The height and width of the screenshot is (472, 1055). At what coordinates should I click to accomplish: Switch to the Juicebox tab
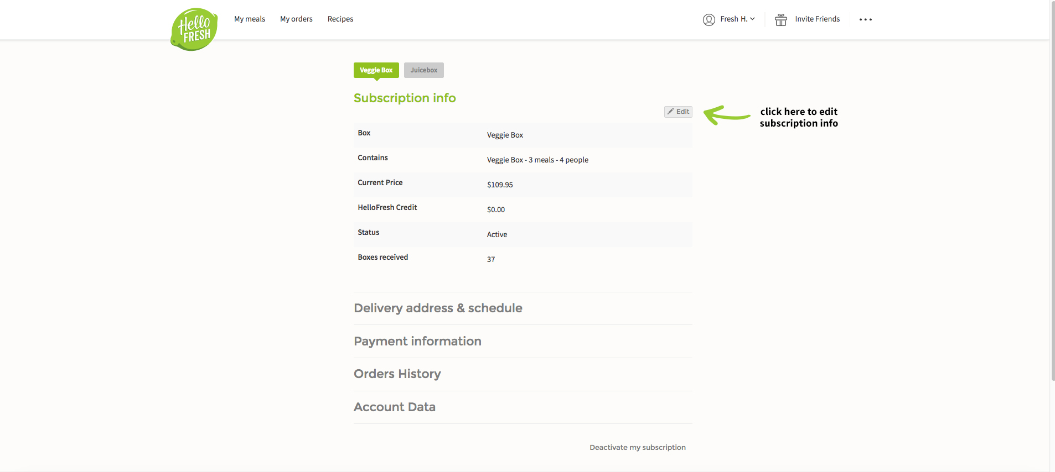coord(424,70)
